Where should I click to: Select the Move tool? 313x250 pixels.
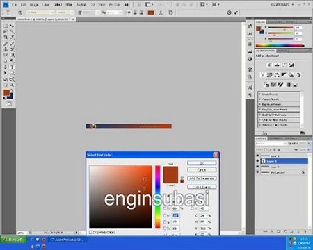(12, 26)
